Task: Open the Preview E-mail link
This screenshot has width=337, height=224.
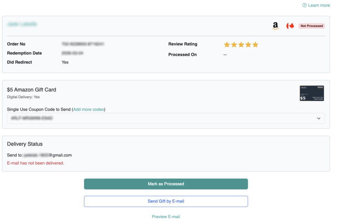Action: [x=166, y=217]
